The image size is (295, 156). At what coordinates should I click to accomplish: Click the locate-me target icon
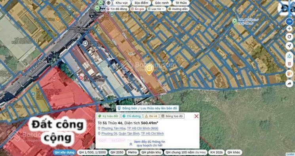click(108, 3)
